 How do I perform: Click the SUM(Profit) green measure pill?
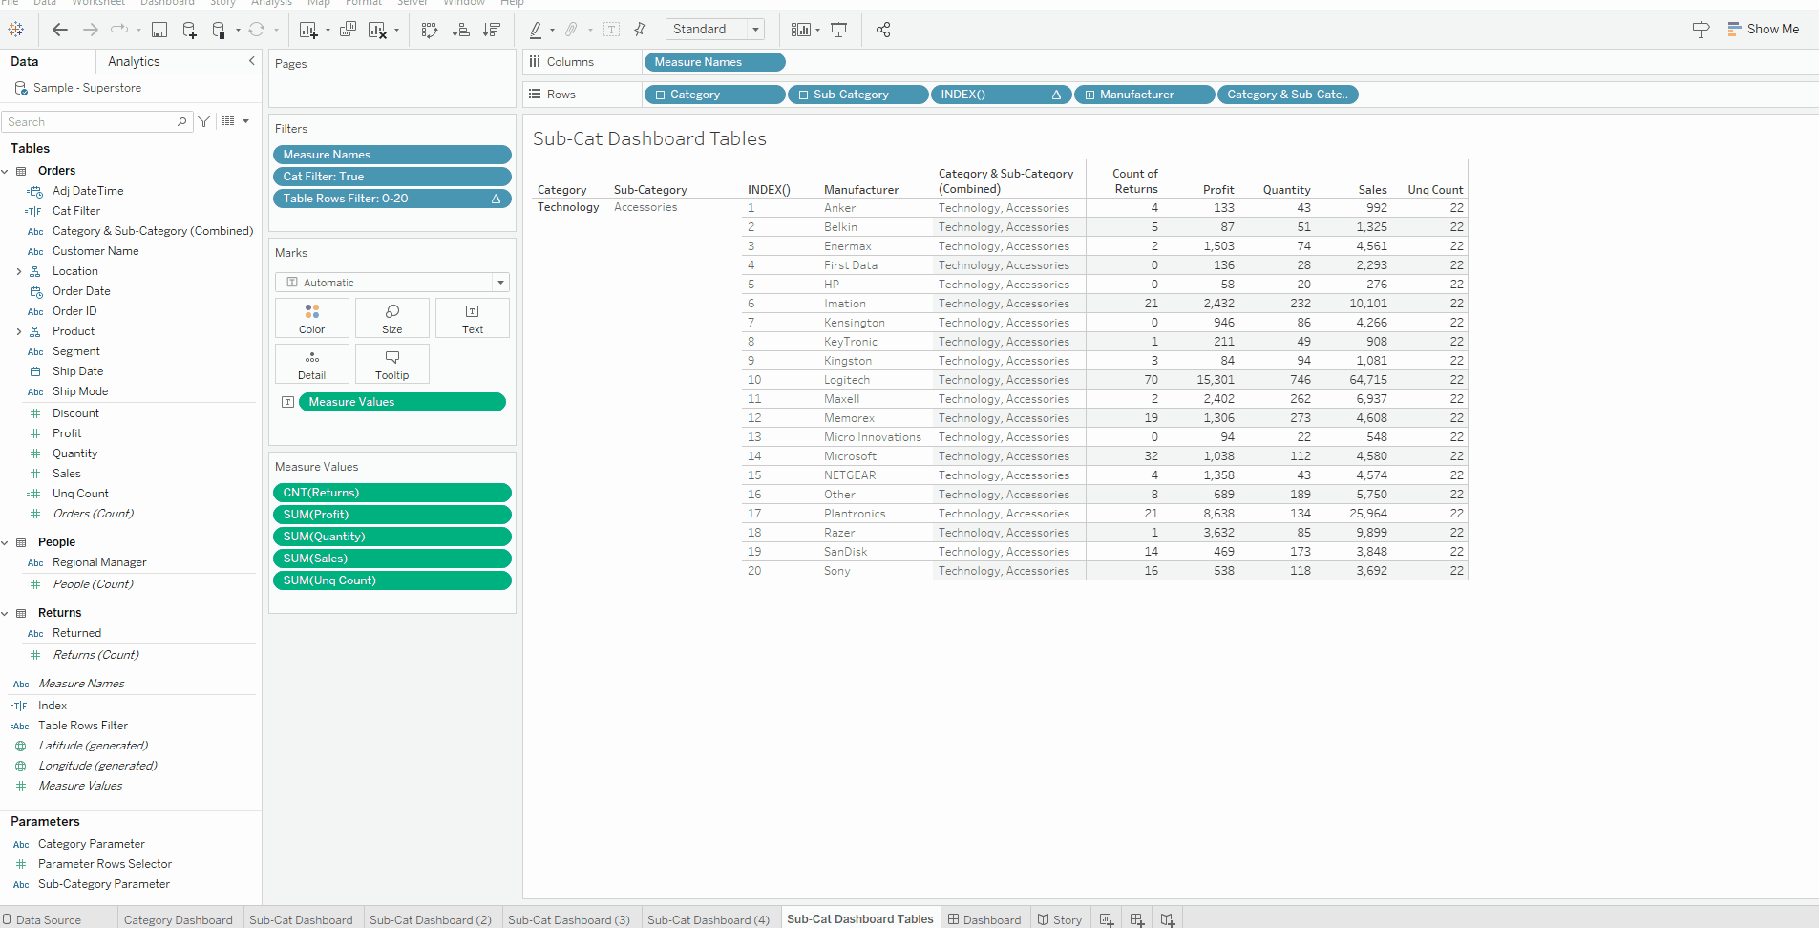(x=391, y=514)
